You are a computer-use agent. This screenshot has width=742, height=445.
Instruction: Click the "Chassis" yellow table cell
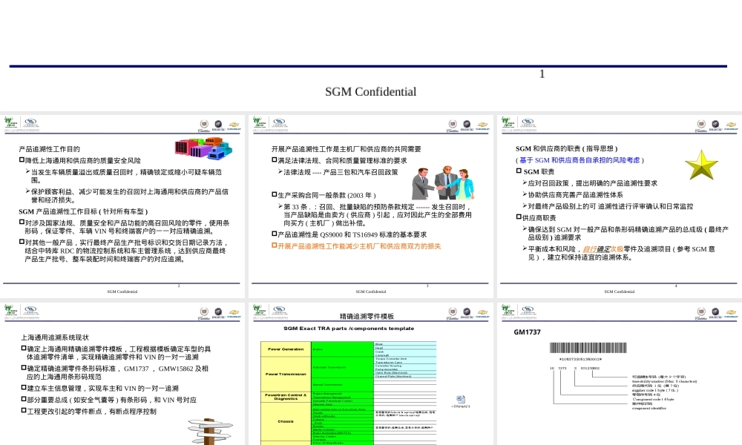286,421
